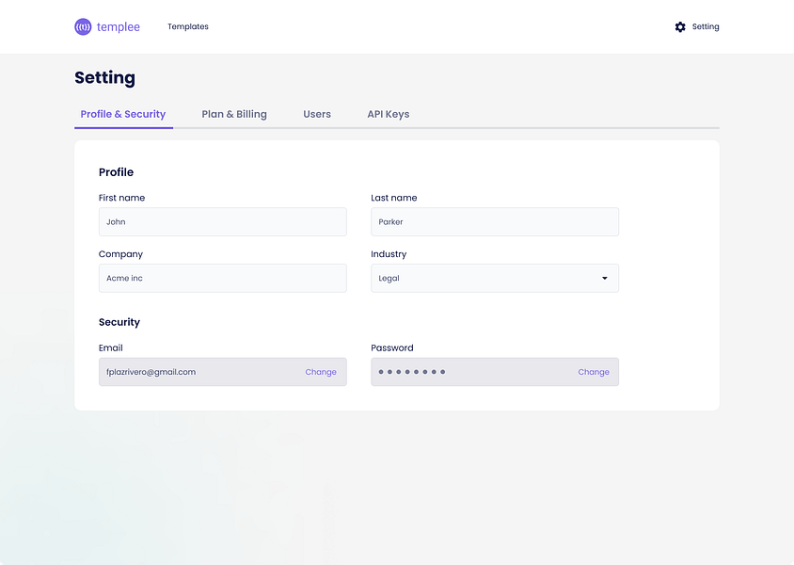Viewport: 794px width, 565px height.
Task: Click the templee brand name text
Action: (118, 27)
